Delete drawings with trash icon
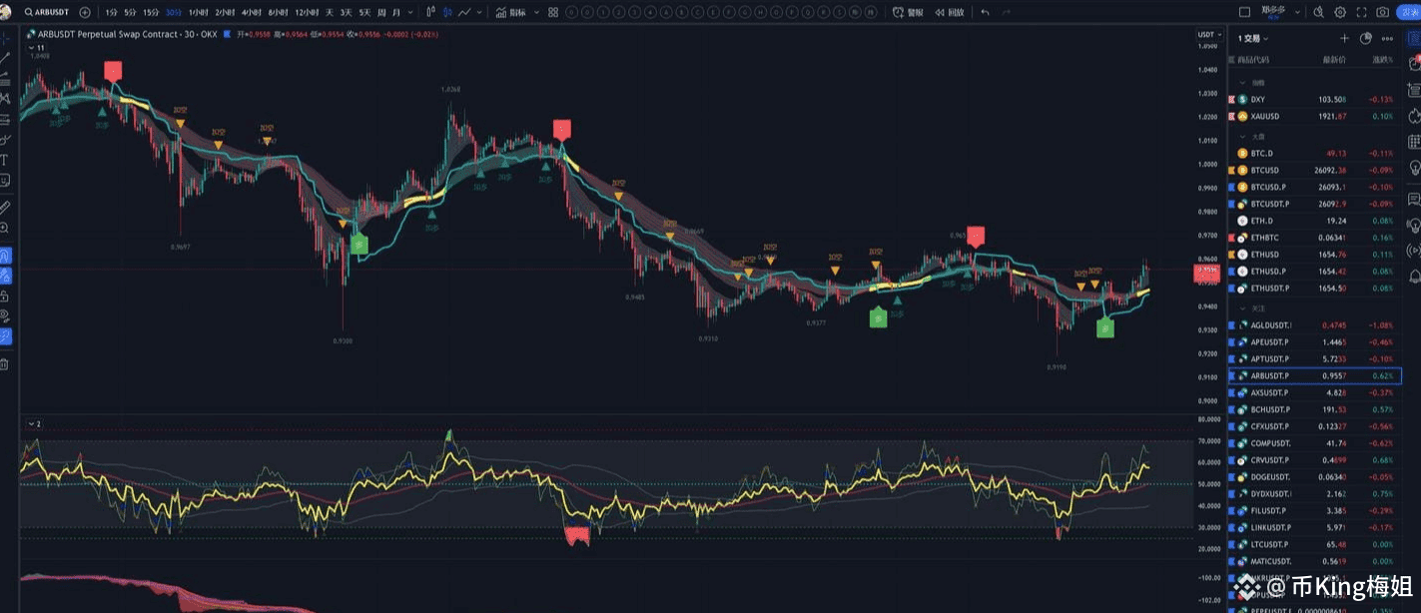The width and height of the screenshot is (1421, 613). tap(5, 364)
